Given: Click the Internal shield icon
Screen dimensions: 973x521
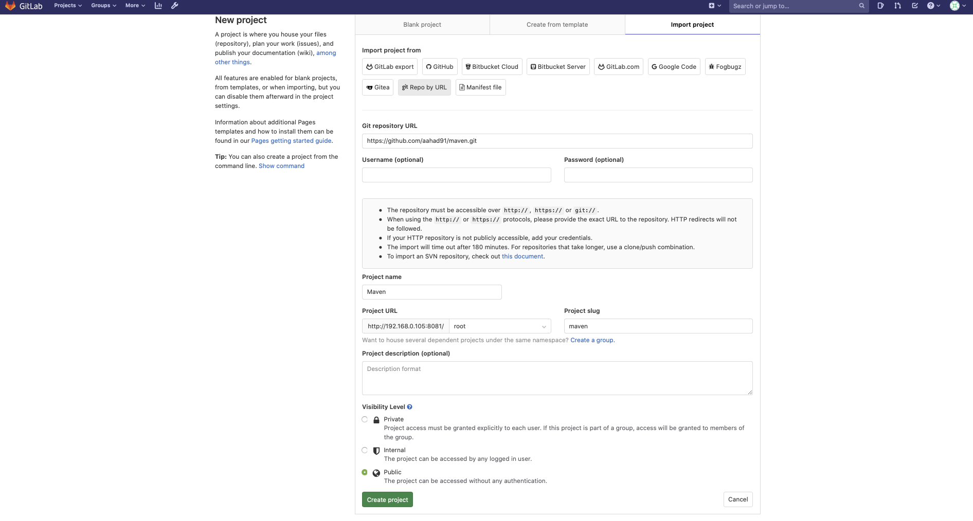Looking at the screenshot, I should [376, 451].
